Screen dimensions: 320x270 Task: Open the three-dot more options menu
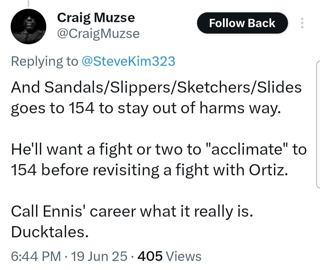(x=302, y=23)
